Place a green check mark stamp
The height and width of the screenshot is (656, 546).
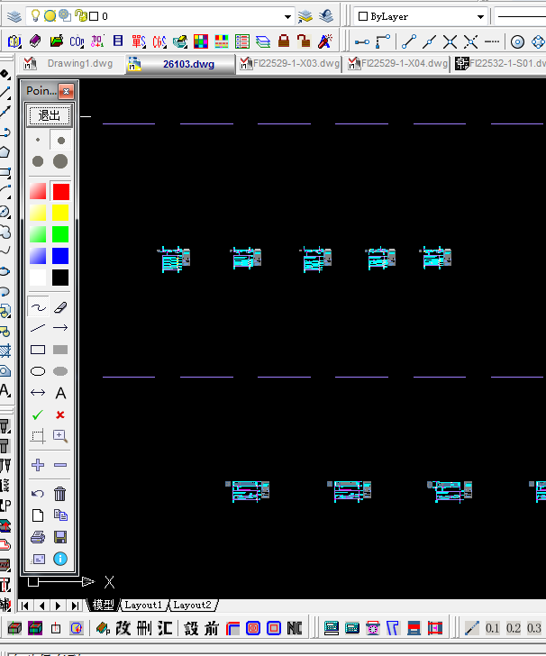pos(38,415)
